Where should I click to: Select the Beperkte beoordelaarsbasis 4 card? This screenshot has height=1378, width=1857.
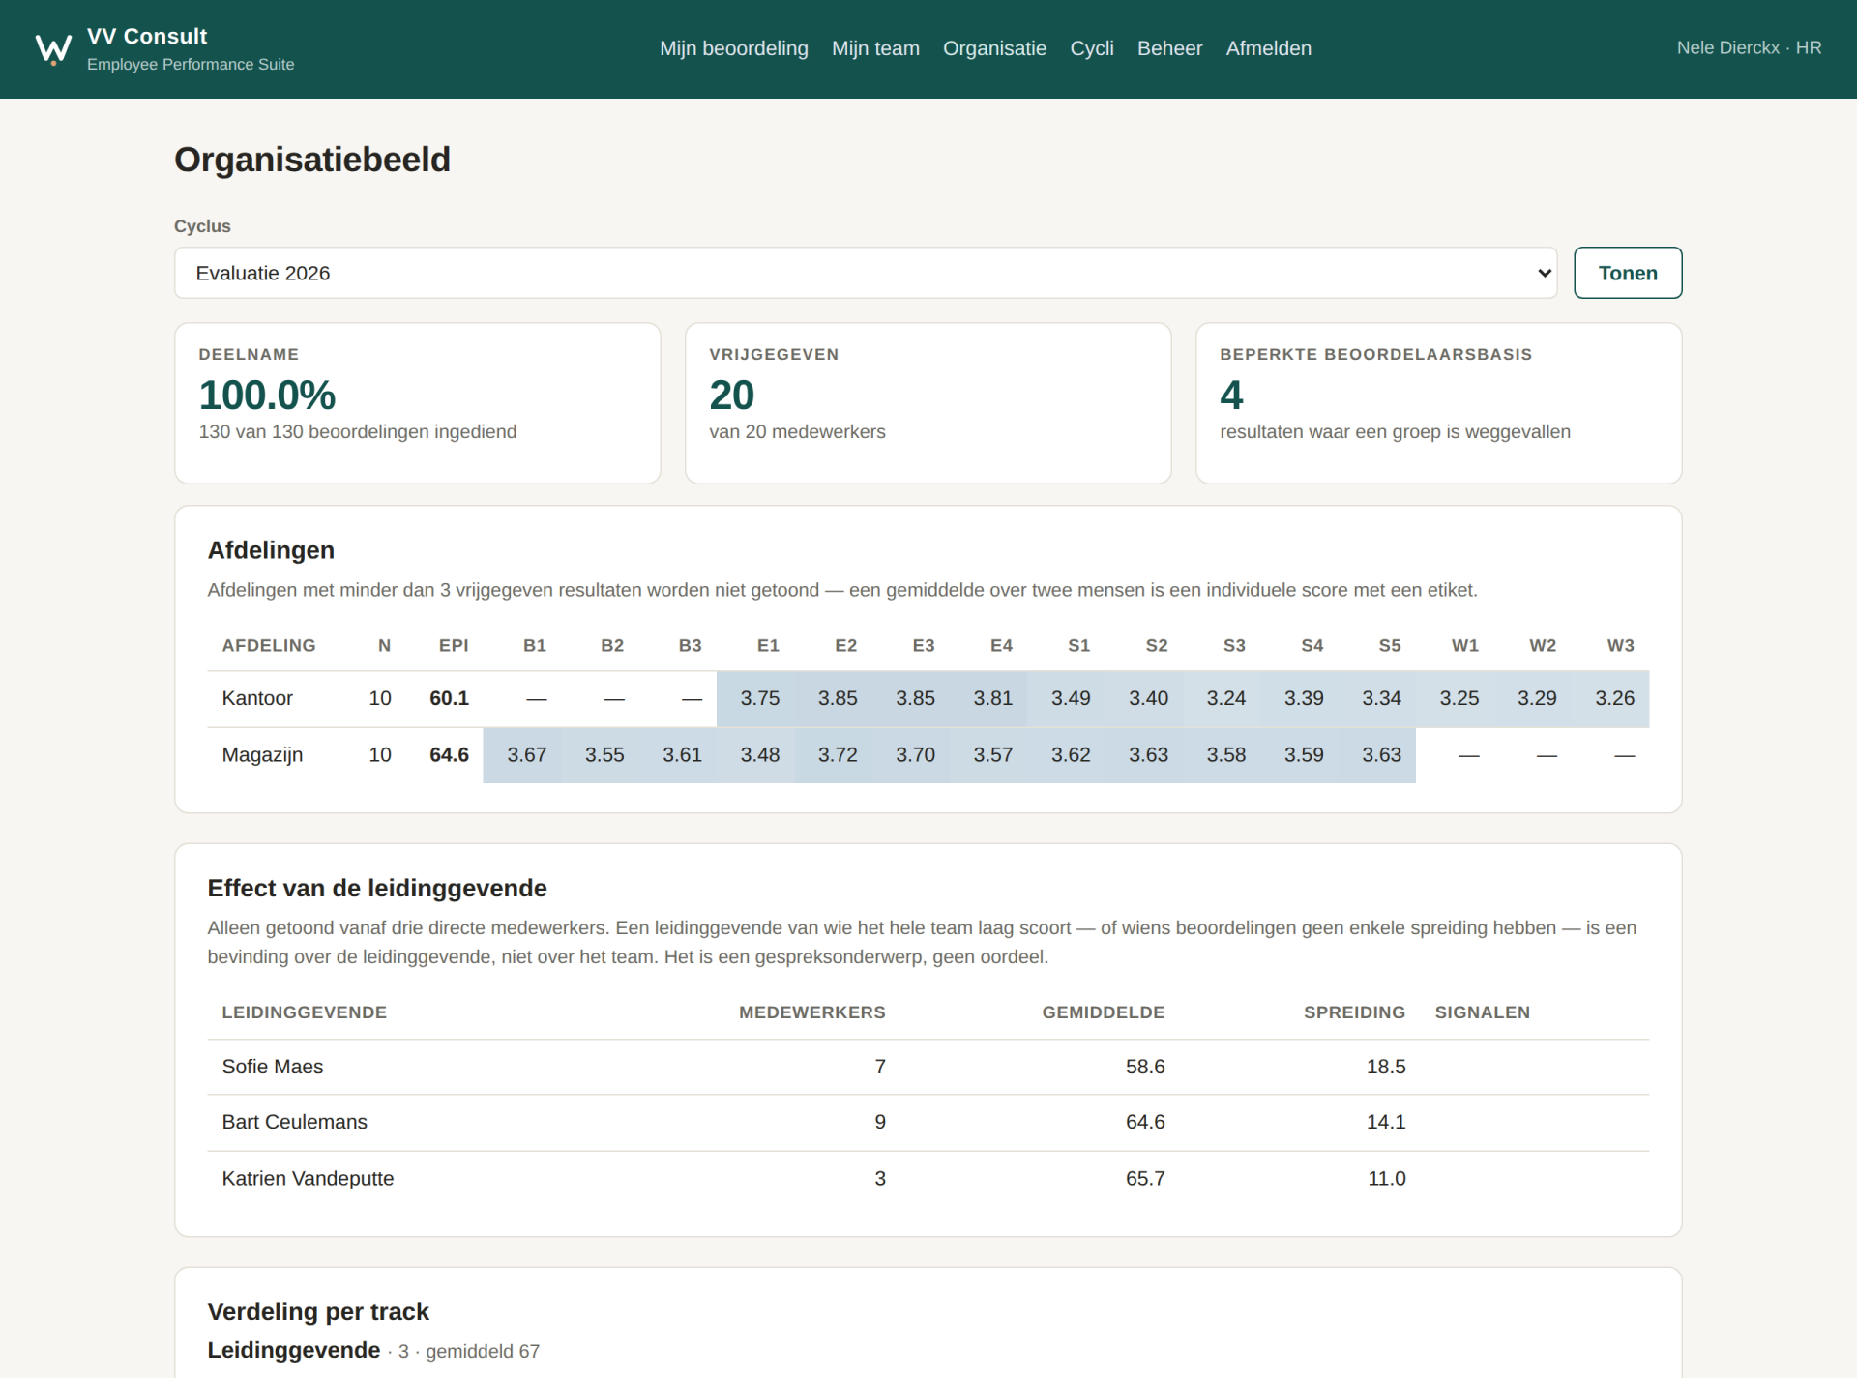(x=1438, y=403)
